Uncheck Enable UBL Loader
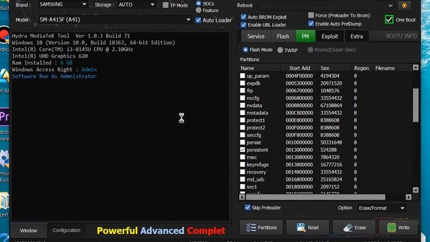The width and height of the screenshot is (430, 242). click(x=243, y=25)
